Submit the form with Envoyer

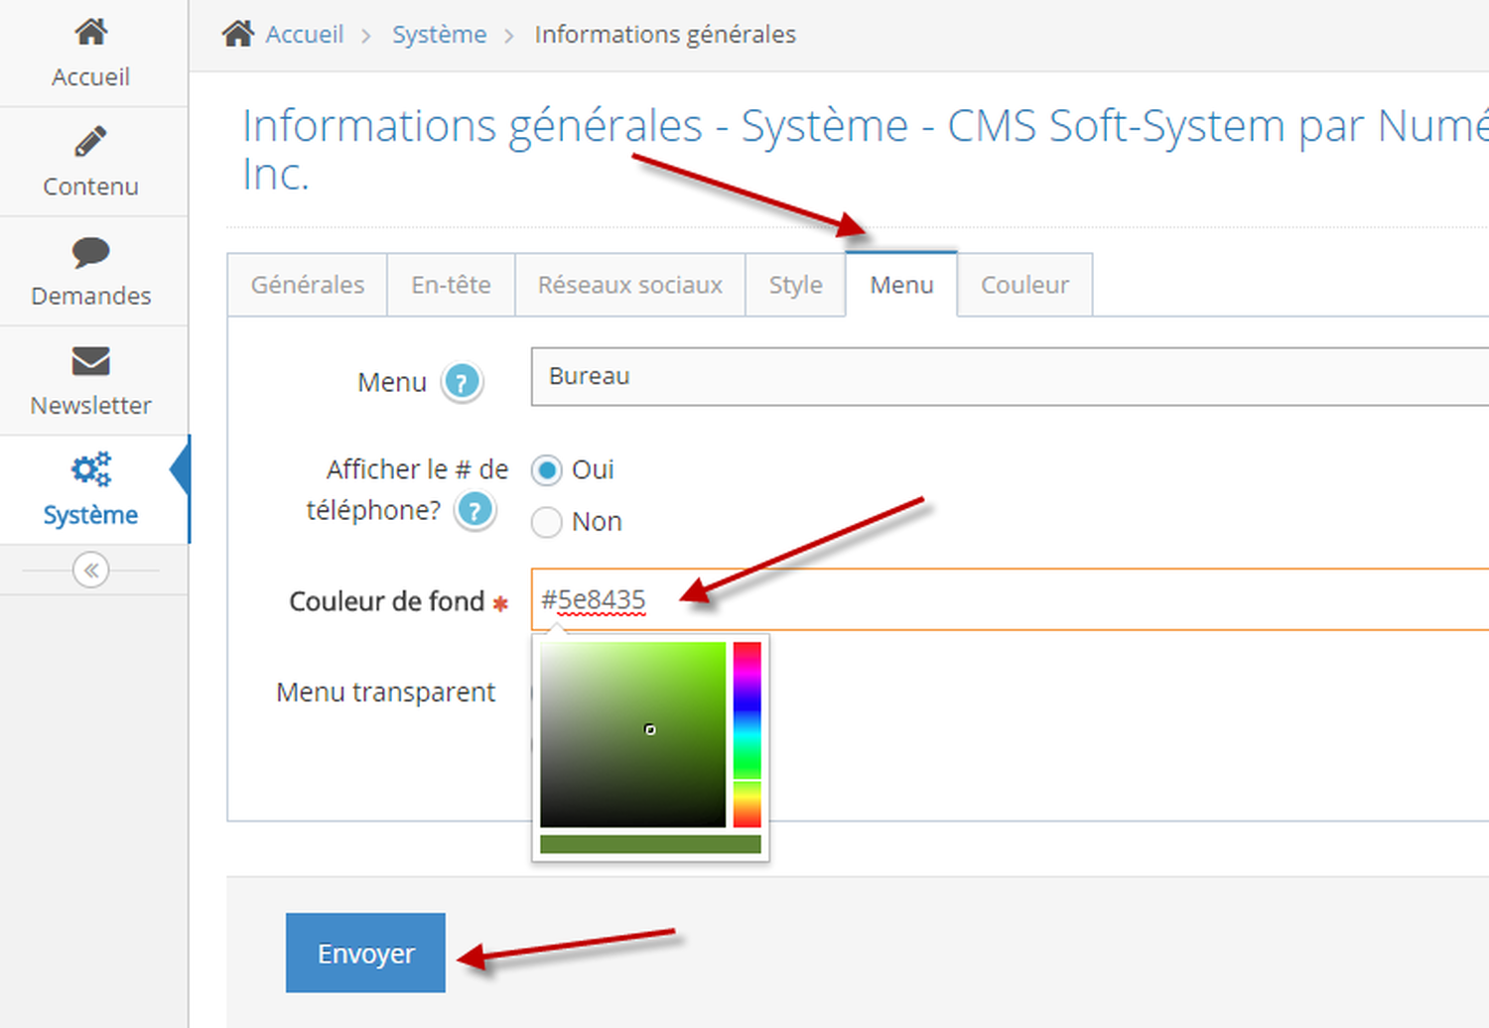point(365,953)
